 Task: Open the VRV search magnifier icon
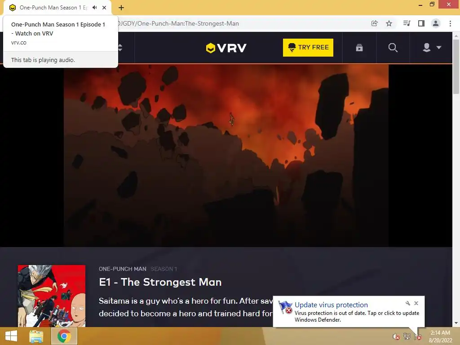(393, 48)
